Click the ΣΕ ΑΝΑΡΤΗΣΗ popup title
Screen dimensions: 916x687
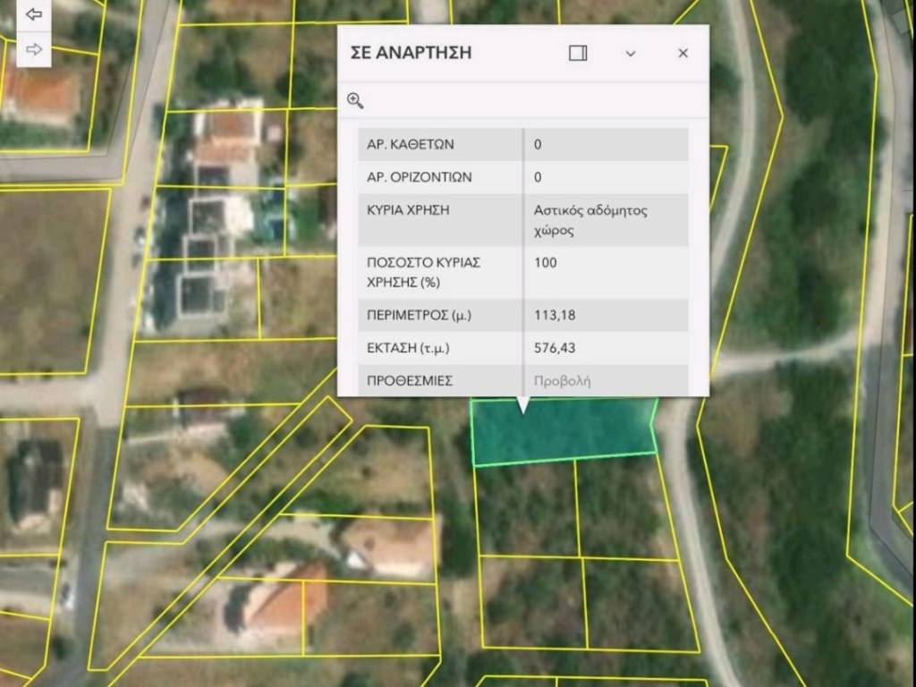pos(411,54)
